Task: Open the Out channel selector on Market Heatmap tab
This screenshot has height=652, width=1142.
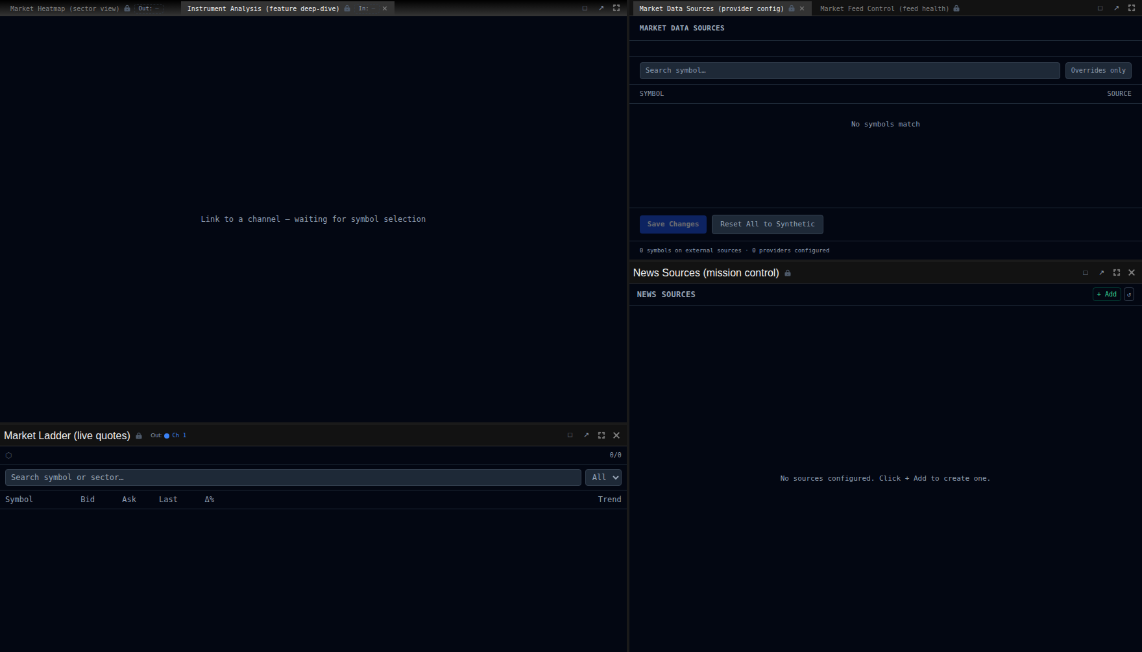Action: tap(149, 8)
